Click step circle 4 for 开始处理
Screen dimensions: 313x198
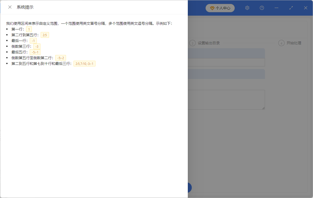tap(281, 43)
